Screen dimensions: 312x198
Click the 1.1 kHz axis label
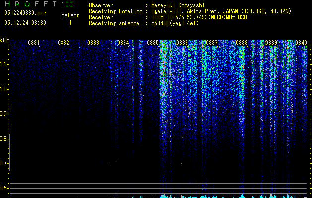4,64
